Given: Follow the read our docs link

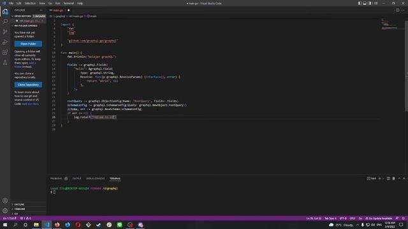Looking at the screenshot, I should [30, 104].
